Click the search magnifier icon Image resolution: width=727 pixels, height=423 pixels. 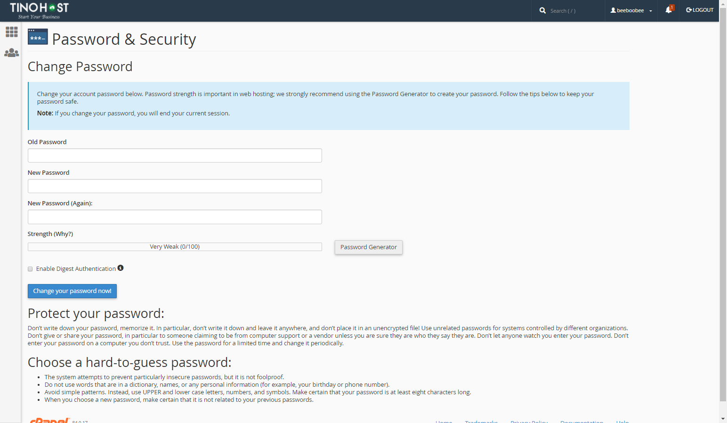(x=542, y=10)
